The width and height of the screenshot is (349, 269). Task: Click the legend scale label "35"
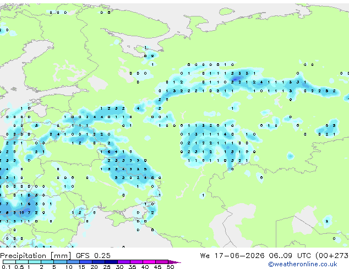(x=132, y=267)
